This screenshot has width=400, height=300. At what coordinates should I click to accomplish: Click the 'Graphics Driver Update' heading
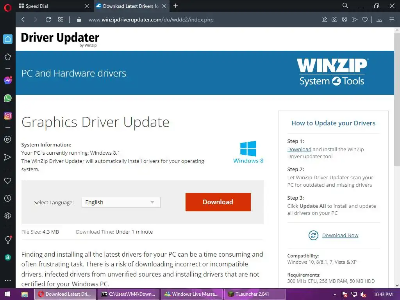click(x=95, y=122)
